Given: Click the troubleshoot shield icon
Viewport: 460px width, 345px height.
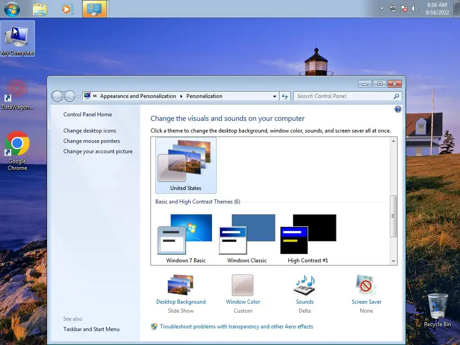Looking at the screenshot, I should coord(154,327).
